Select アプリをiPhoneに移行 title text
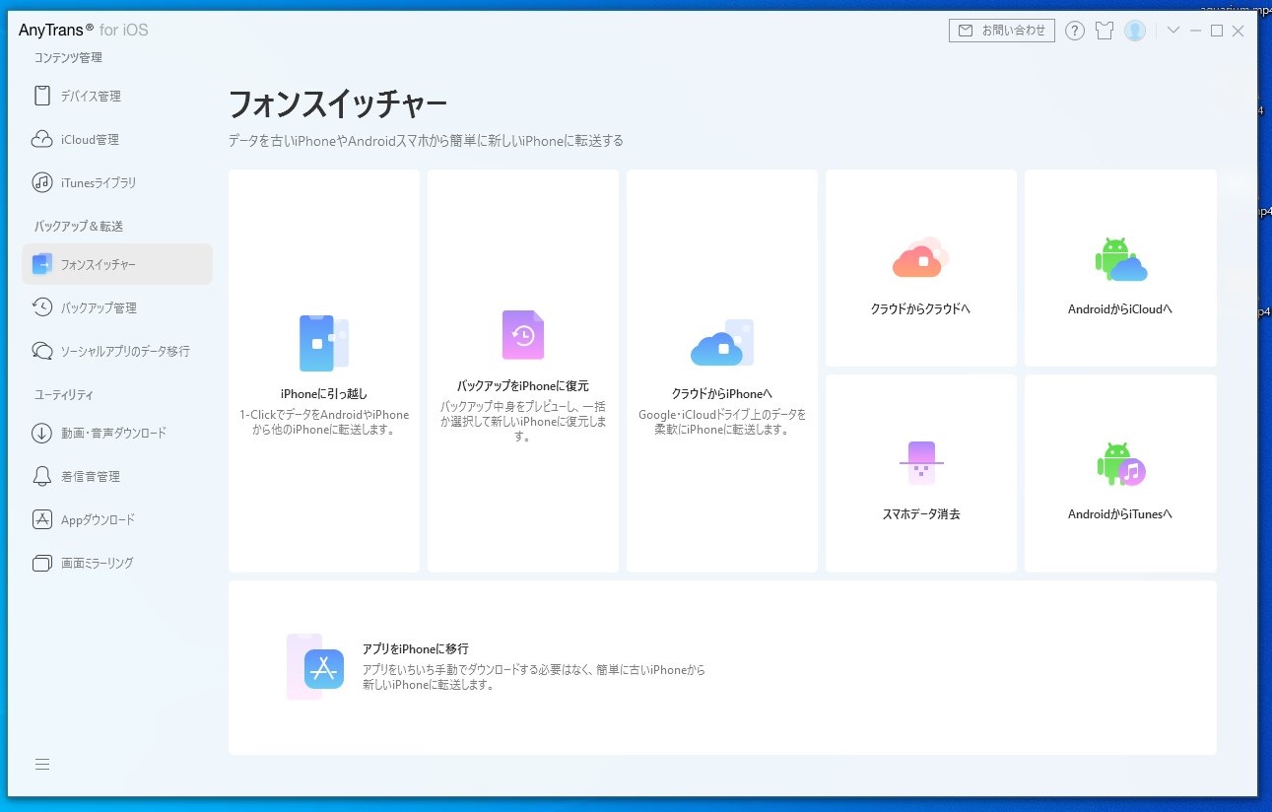1272x812 pixels. coord(415,648)
